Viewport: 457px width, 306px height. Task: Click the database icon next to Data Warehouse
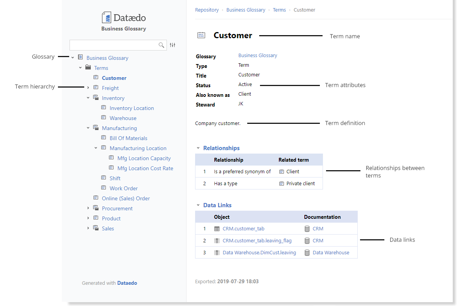307,253
